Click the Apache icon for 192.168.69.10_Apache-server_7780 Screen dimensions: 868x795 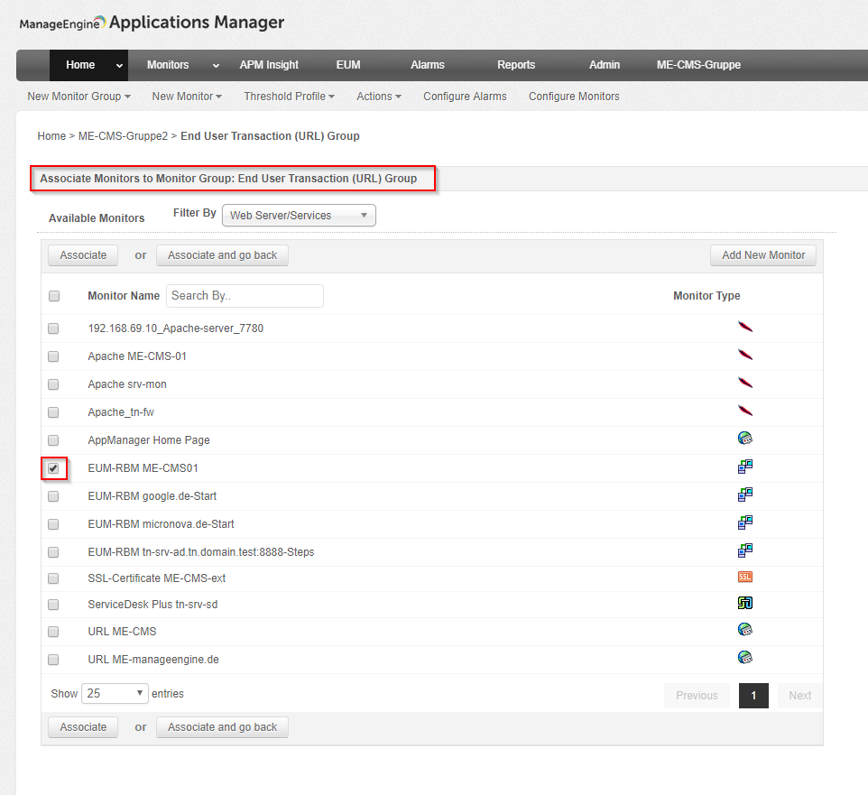745,328
